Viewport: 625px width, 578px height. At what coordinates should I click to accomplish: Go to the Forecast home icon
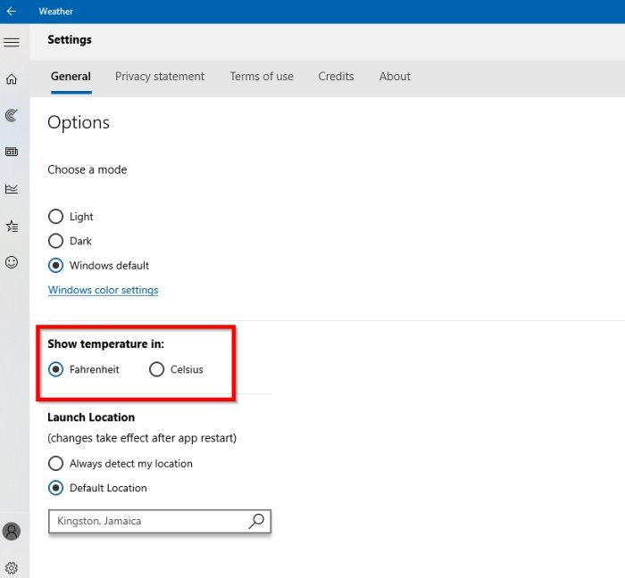pos(12,78)
